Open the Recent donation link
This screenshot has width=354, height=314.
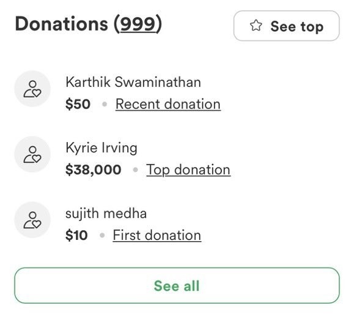tap(168, 105)
